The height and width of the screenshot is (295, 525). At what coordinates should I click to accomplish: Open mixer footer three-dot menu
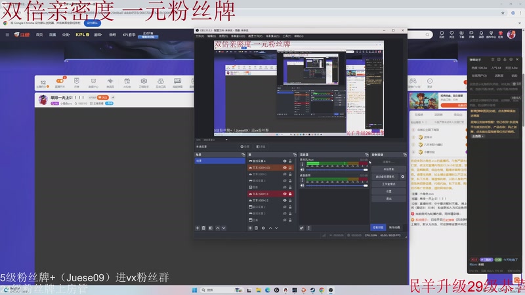pos(308,228)
